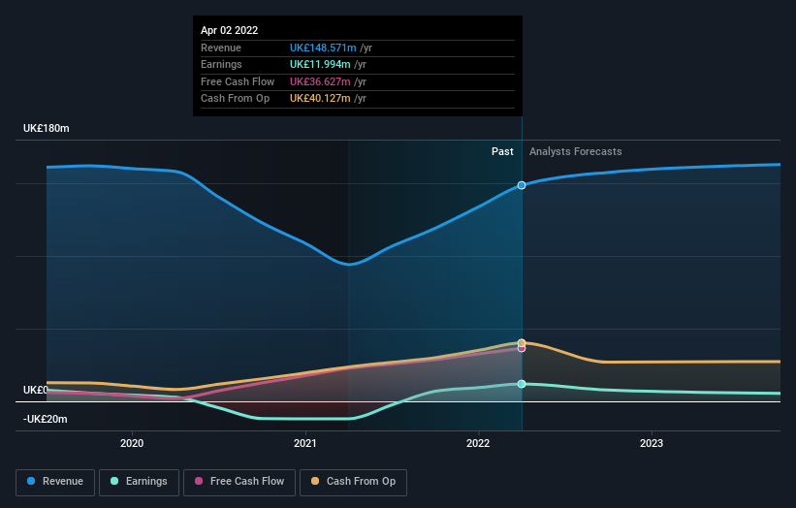Toggle the Cash From Op legend button
This screenshot has height=508, width=796.
coord(353,482)
